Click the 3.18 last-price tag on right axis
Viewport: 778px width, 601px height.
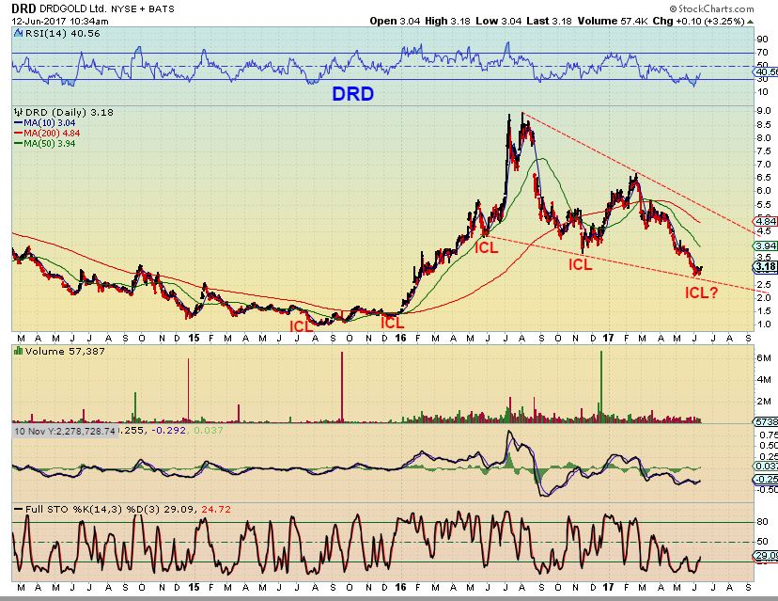point(766,267)
